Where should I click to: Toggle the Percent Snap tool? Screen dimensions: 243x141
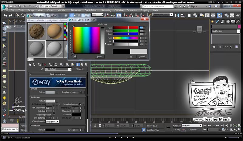pyautogui.click(x=136, y=15)
